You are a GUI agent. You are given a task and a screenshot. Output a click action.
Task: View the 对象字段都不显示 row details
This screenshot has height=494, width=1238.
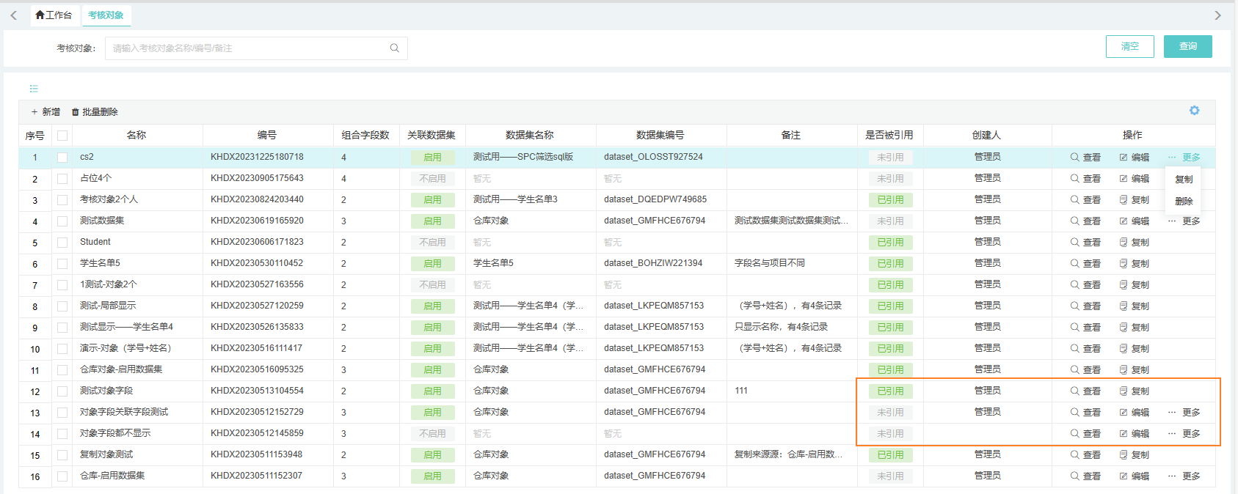point(1085,434)
